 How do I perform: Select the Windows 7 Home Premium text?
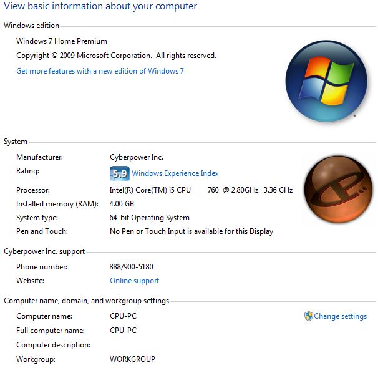click(62, 41)
